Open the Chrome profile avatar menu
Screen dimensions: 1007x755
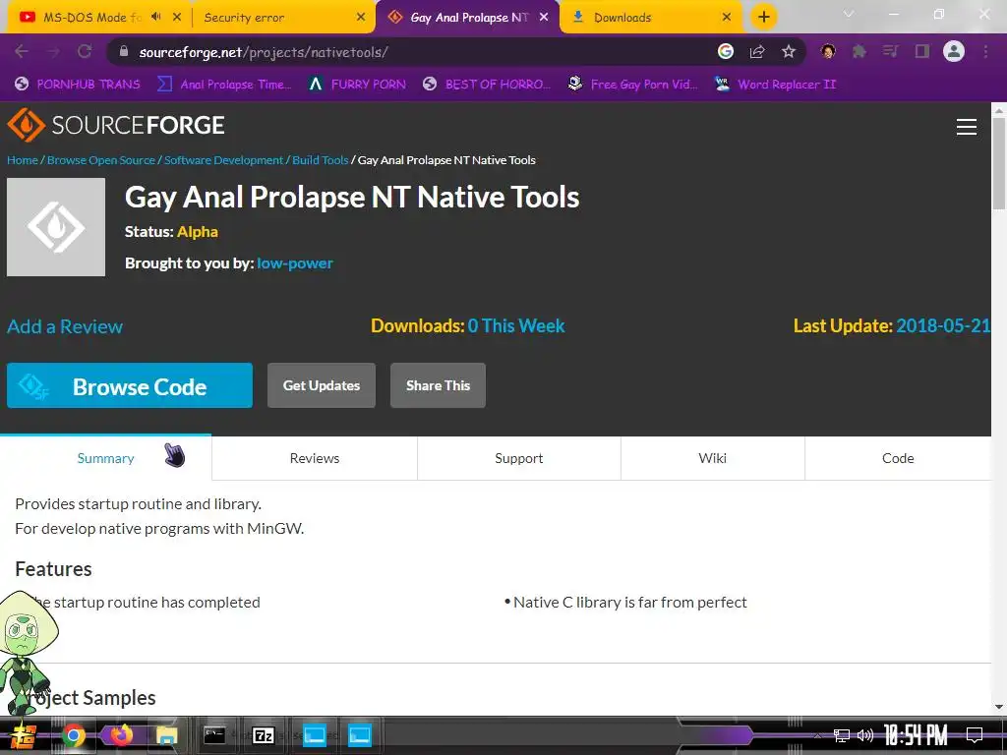point(954,51)
